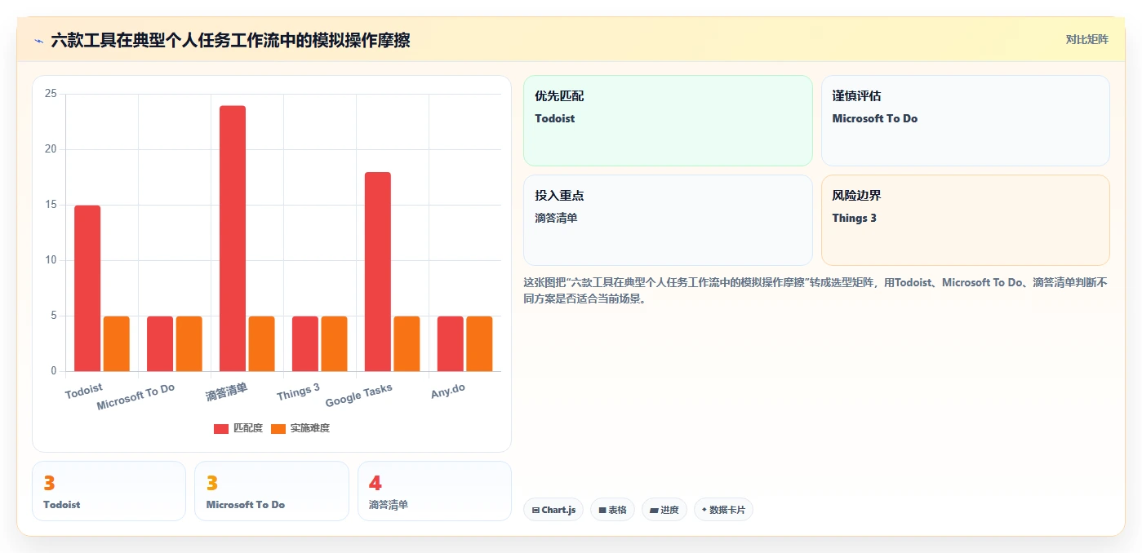Click the y-axis value 15
This screenshot has width=1142, height=553.
pos(51,205)
